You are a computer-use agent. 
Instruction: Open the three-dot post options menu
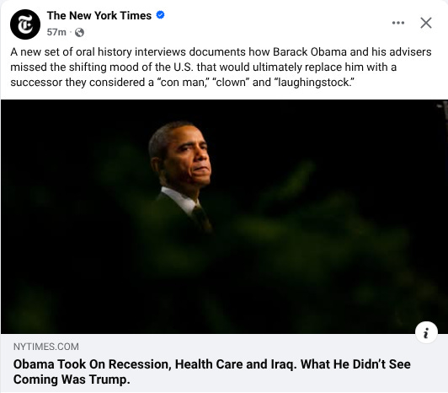(x=398, y=23)
